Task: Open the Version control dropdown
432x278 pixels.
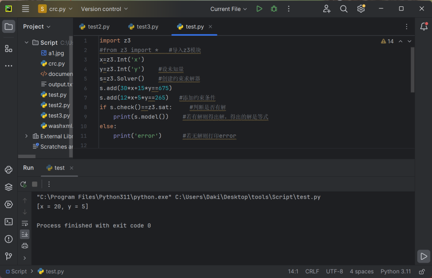Action: click(x=104, y=9)
